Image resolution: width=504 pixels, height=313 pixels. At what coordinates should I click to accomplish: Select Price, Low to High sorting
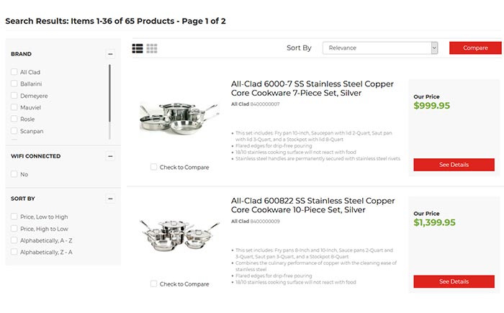14,217
